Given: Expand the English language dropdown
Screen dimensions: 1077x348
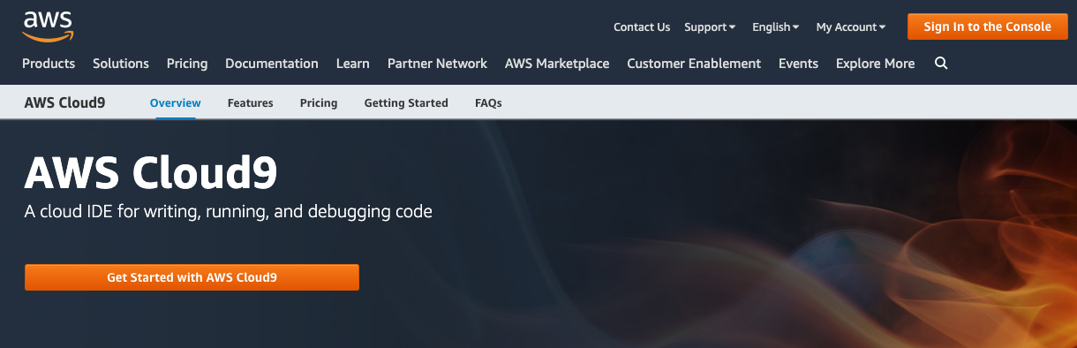Looking at the screenshot, I should coord(776,27).
